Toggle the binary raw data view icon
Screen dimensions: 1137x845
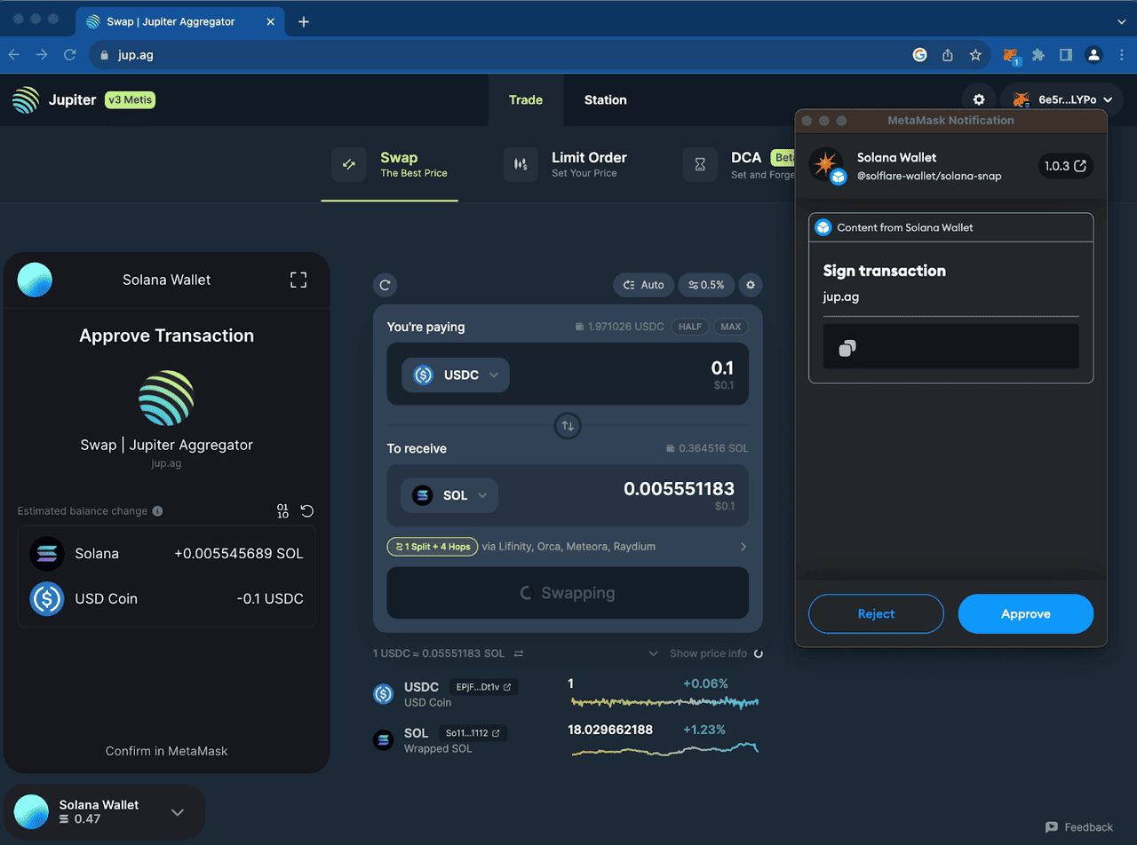tap(282, 511)
